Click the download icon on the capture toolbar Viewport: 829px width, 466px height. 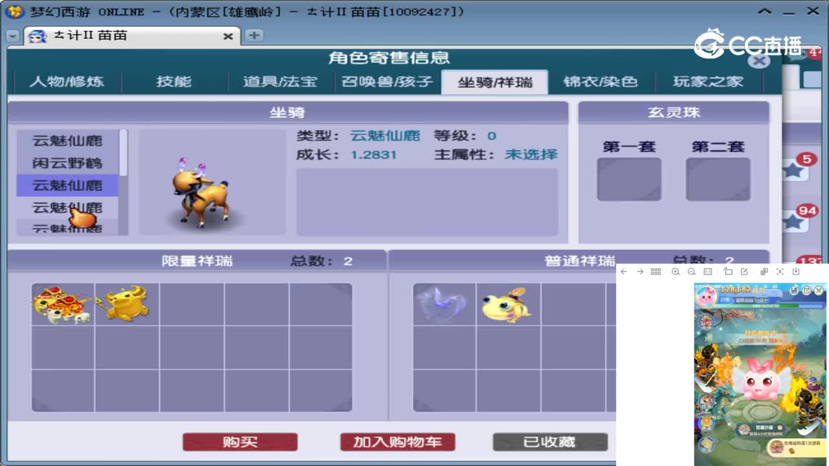click(797, 272)
